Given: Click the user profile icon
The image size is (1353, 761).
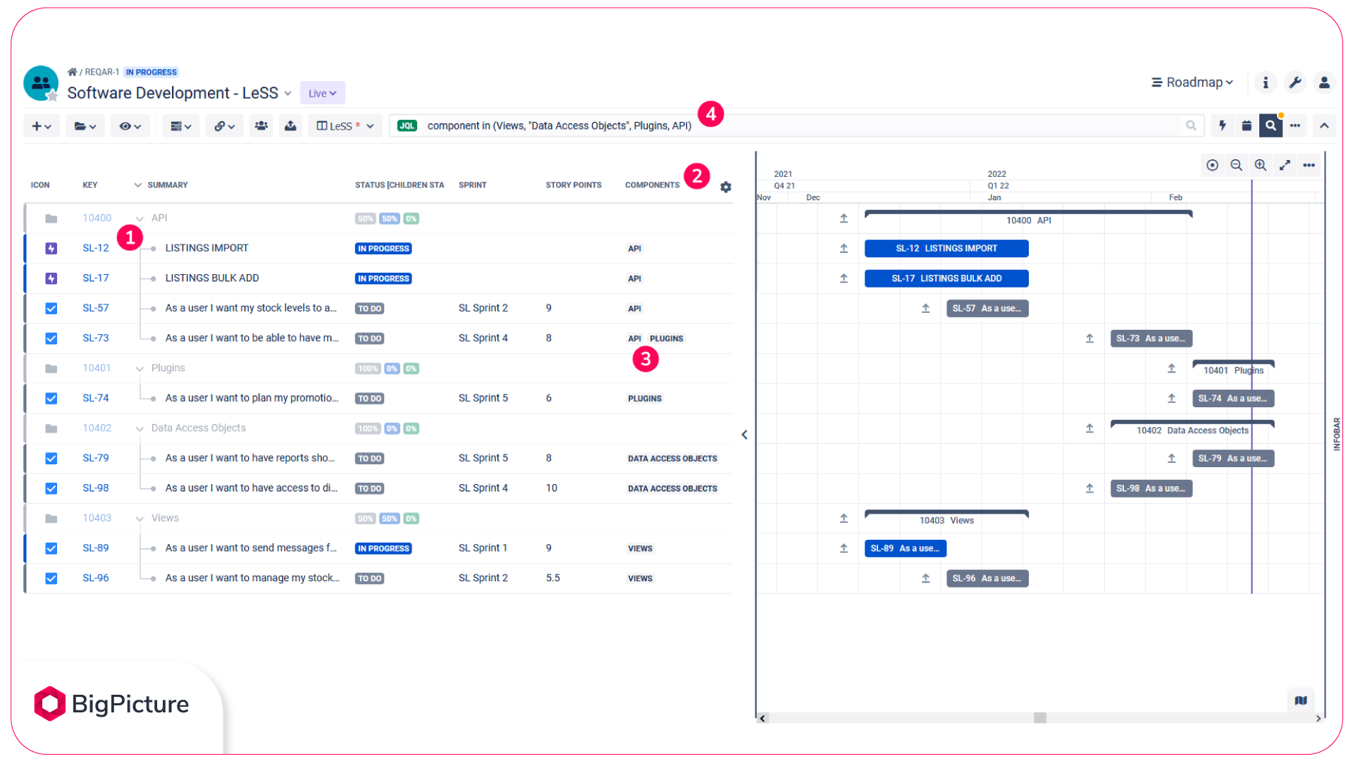Looking at the screenshot, I should (x=1324, y=82).
